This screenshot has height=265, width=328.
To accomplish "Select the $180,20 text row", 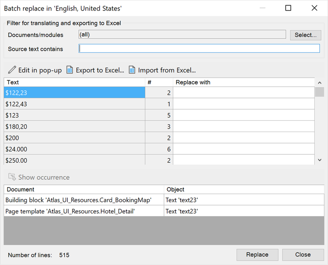I will (74, 127).
